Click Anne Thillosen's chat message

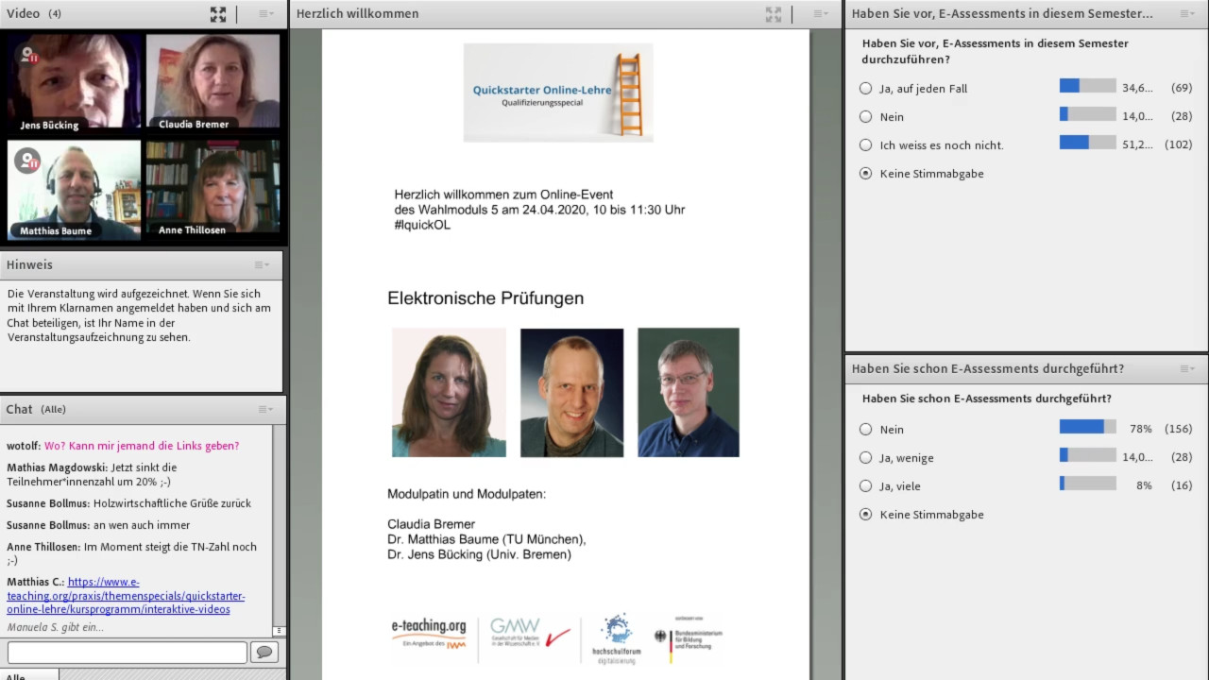point(132,553)
